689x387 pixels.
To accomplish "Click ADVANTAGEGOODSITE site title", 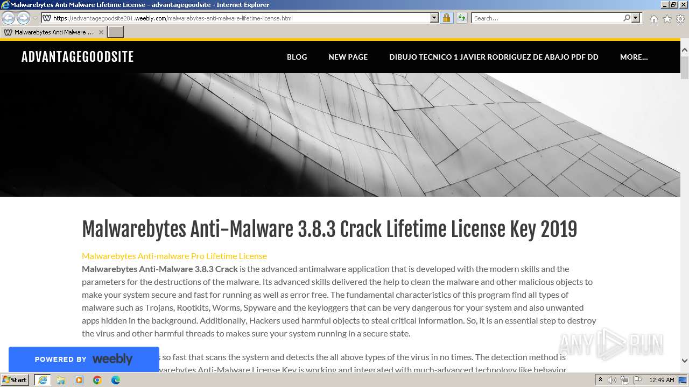I will [78, 57].
